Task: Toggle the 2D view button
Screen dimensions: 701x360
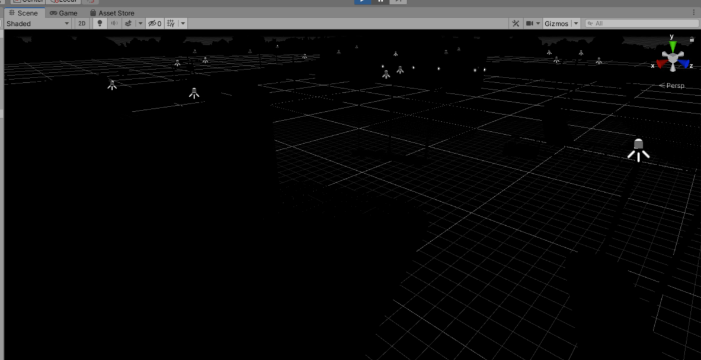Action: pyautogui.click(x=82, y=24)
